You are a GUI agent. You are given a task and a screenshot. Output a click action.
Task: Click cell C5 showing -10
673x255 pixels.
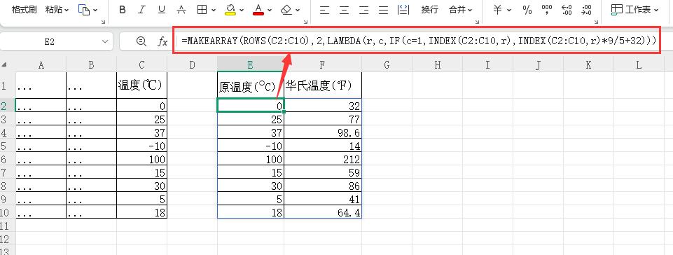click(141, 146)
